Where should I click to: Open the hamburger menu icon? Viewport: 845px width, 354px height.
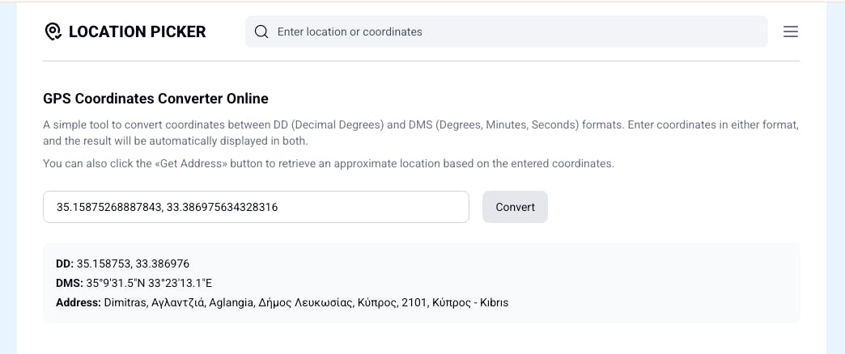tap(790, 32)
